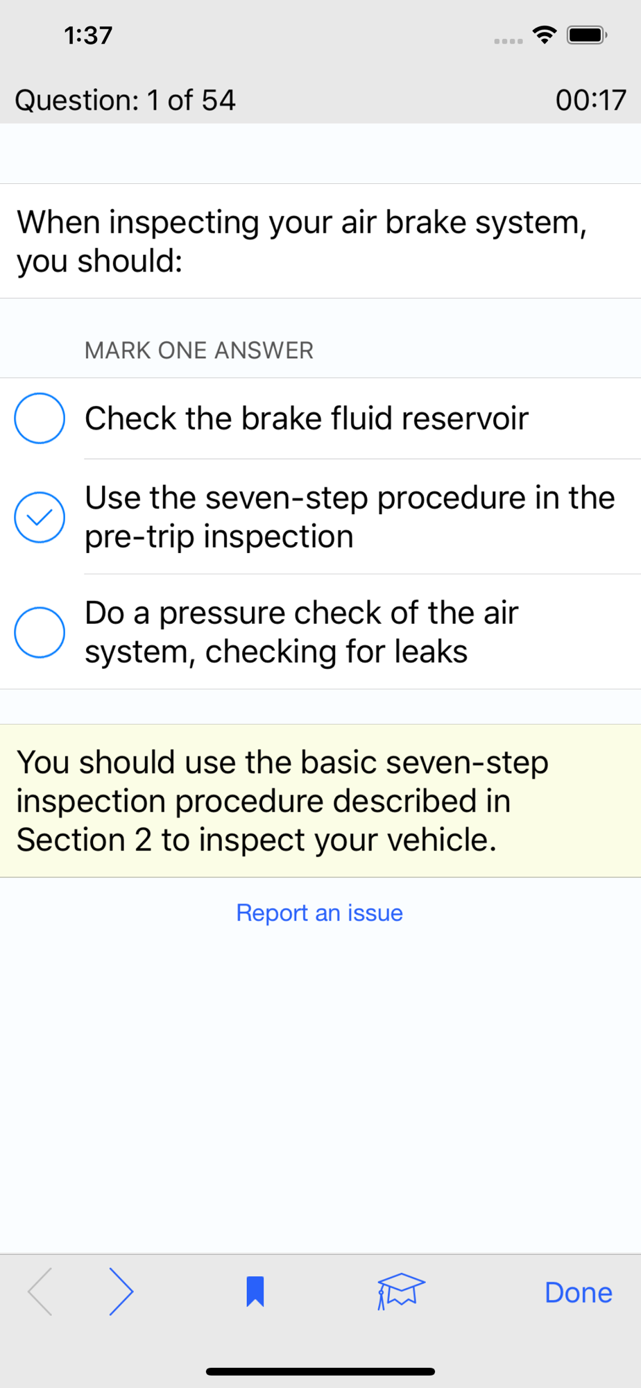Tap the 1:37 clock in status bar
The height and width of the screenshot is (1388, 641).
88,35
